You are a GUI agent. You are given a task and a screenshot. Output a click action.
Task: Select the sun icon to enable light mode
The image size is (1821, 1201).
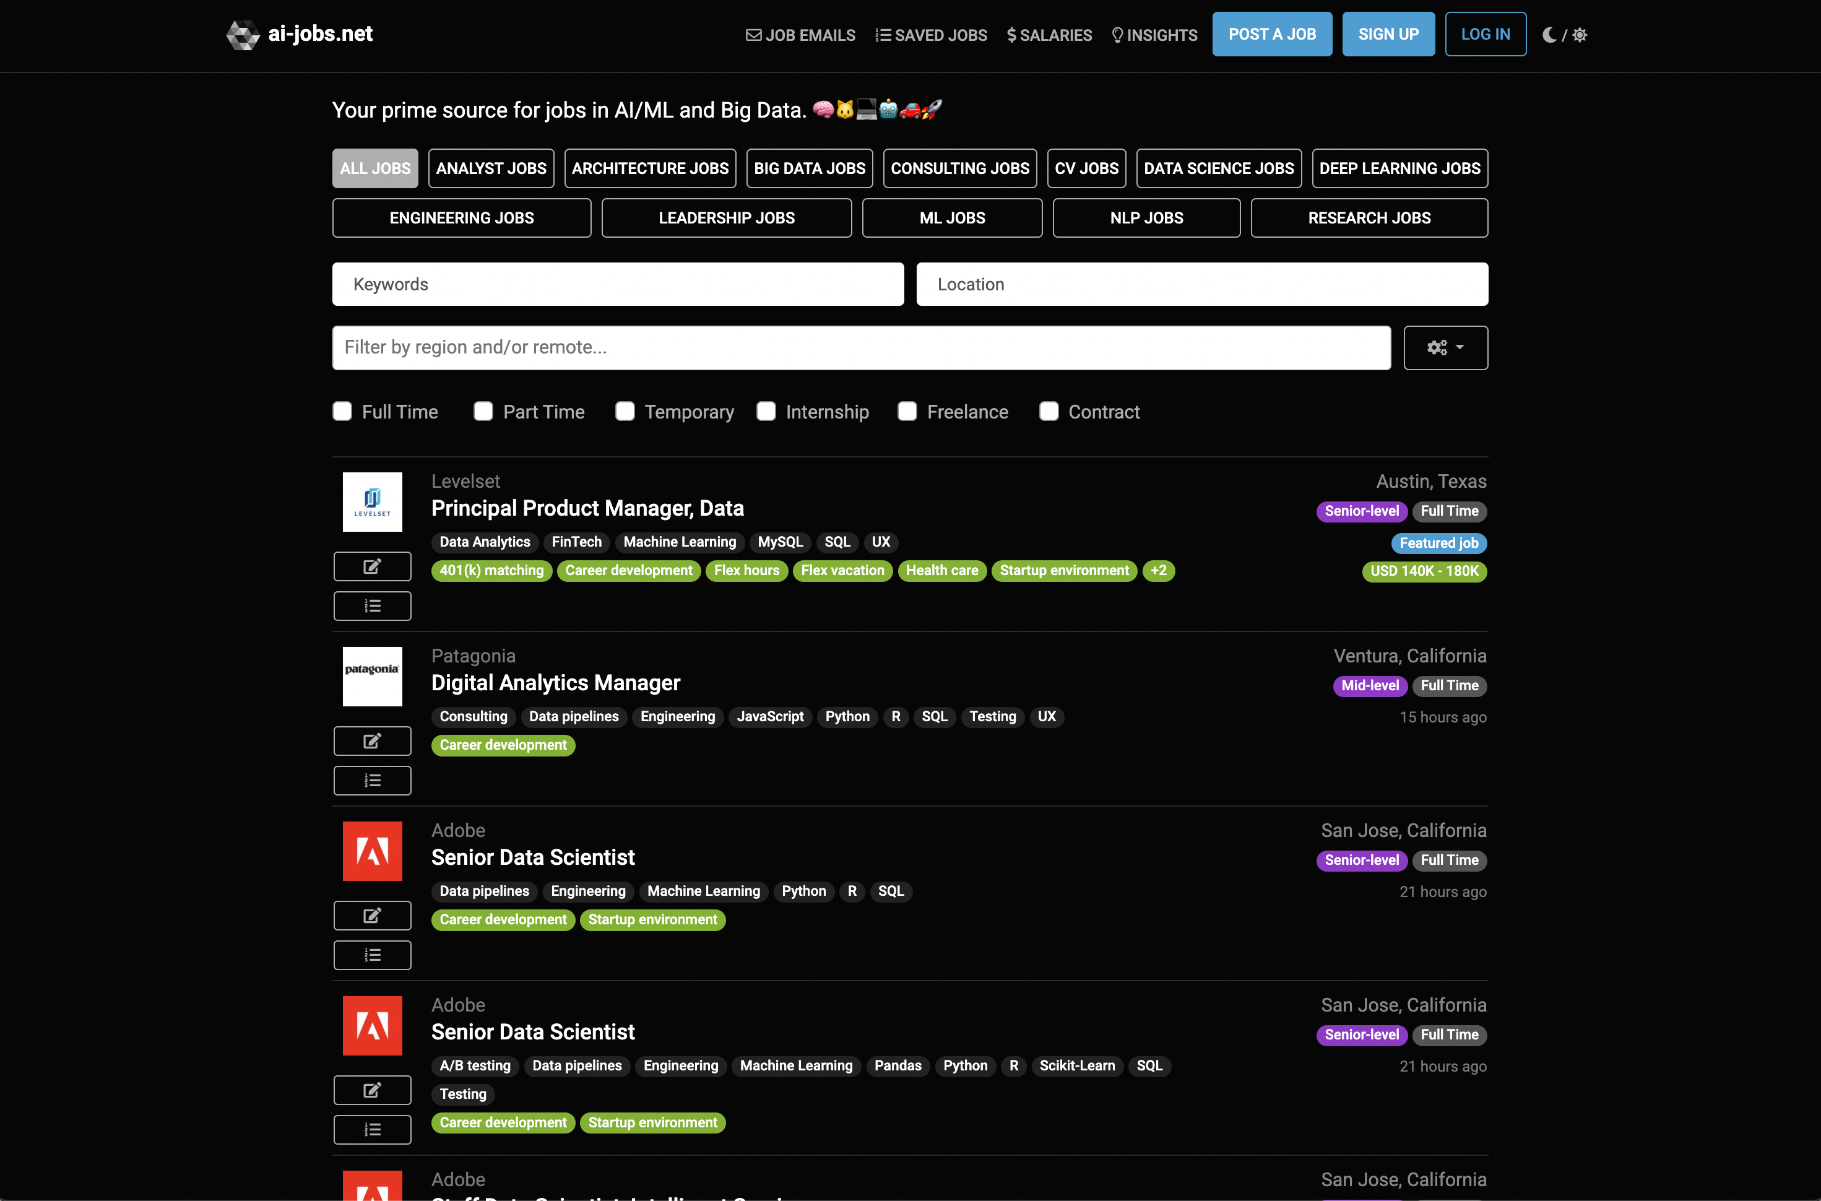(x=1580, y=35)
